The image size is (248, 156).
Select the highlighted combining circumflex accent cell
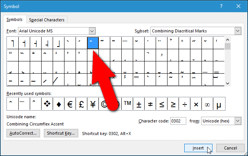click(x=93, y=43)
